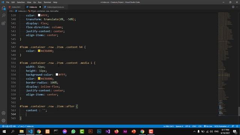Image resolution: width=240 pixels, height=135 pixels.
Task: Open the Terminal menu
Action: click(47, 2)
